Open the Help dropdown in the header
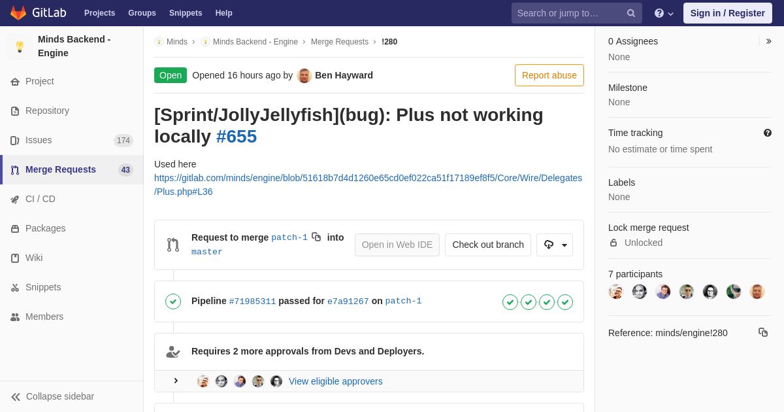This screenshot has height=412, width=784. click(664, 13)
